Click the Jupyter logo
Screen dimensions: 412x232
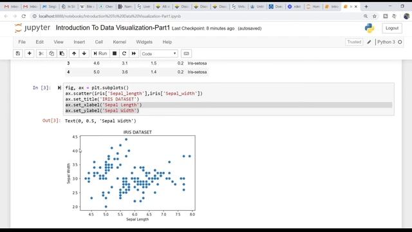click(32, 28)
